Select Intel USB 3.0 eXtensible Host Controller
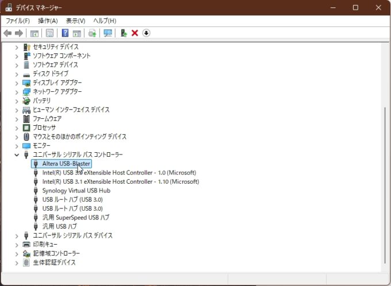The height and width of the screenshot is (286, 391). coord(119,173)
